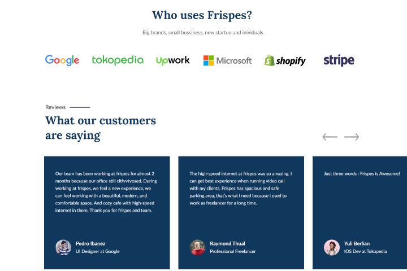This screenshot has width=407, height=271.
Task: Click Yuli Berlian's avatar photo
Action: point(331,247)
